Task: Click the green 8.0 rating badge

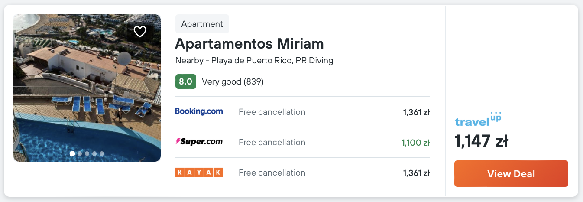Action: pyautogui.click(x=185, y=81)
